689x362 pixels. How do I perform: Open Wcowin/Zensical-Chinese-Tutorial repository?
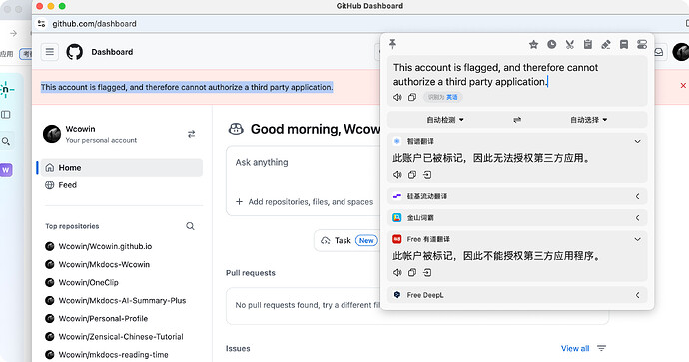point(121,336)
